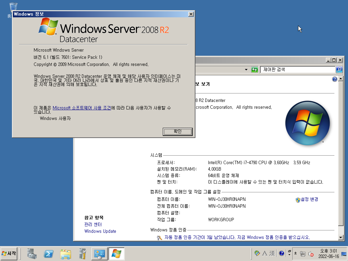The height and width of the screenshot is (261, 348).
Task: Minimize the system control panel window
Action: coord(329,60)
